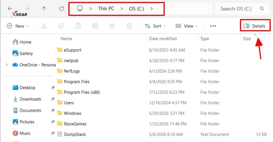Click the Users folder icon
273x142 pixels.
[x=59, y=103]
